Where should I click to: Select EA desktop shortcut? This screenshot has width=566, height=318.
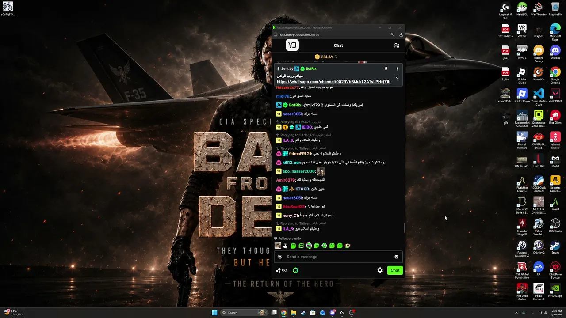click(539, 269)
